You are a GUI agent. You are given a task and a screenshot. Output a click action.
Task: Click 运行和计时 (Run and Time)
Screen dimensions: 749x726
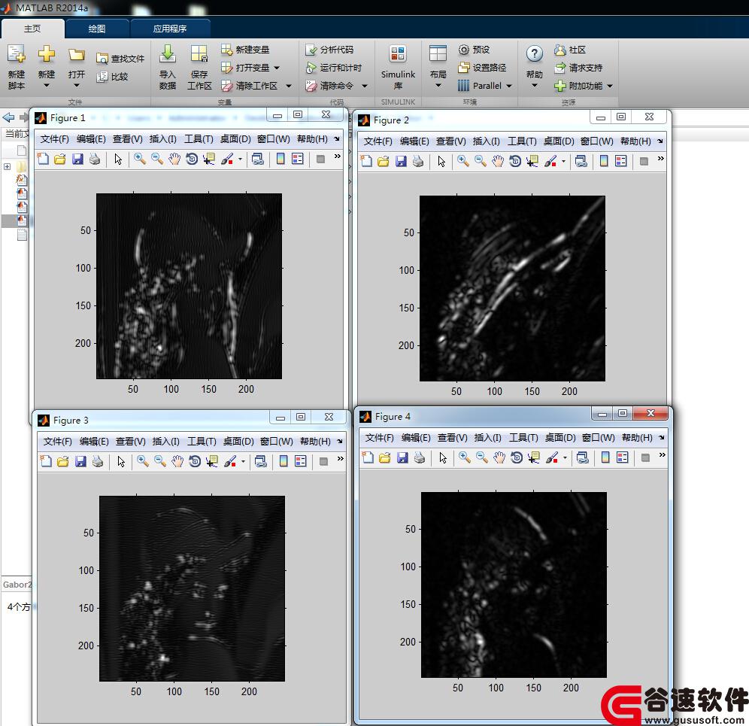click(x=333, y=68)
